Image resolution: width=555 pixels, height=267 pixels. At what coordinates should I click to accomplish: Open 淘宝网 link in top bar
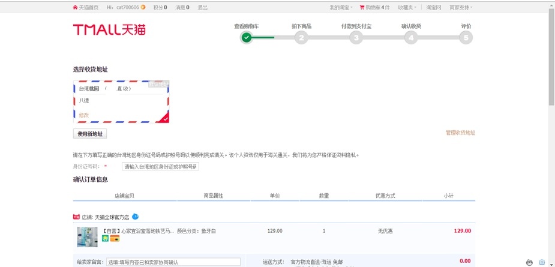click(x=434, y=7)
